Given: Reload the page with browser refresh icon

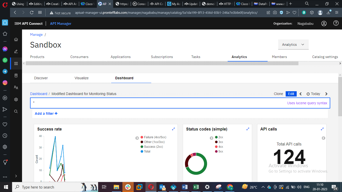Looking at the screenshot, I should [x=32, y=12].
